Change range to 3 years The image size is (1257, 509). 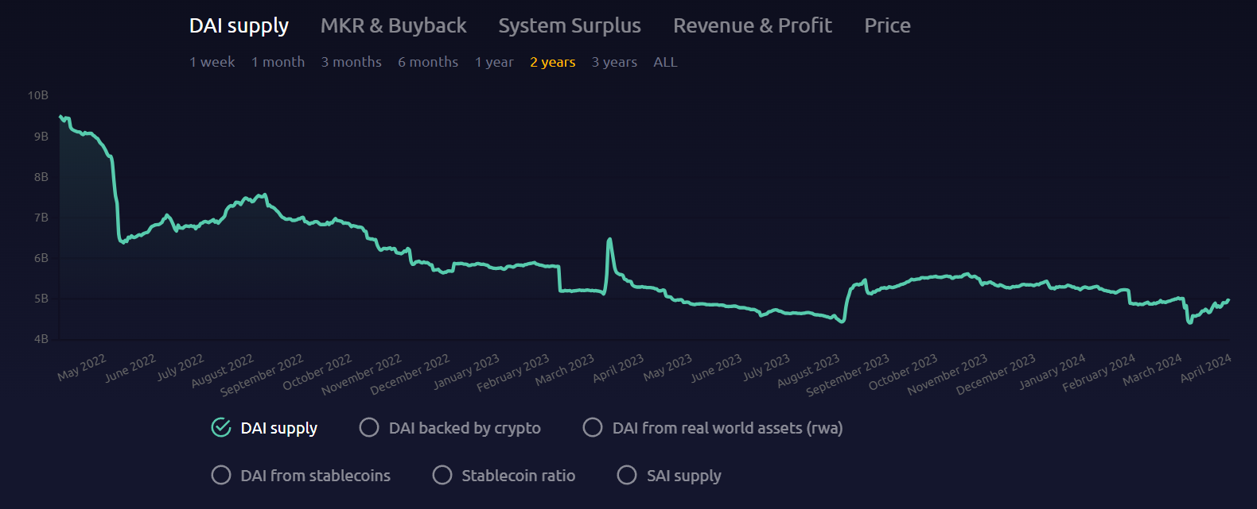pyautogui.click(x=614, y=62)
